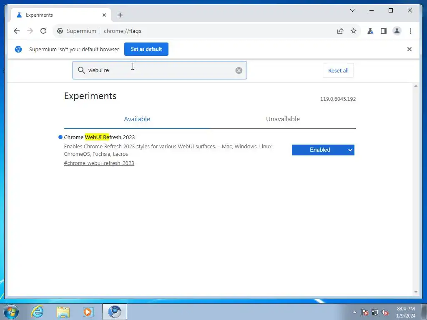This screenshot has height=320, width=427.
Task: Open the three-dot browser menu
Action: [x=410, y=31]
